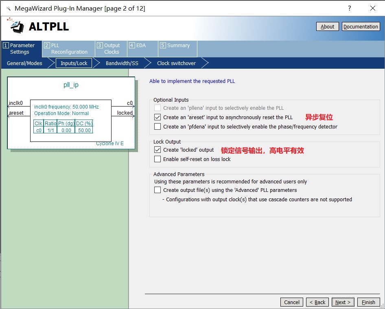Screen dimensions: 385x309
Task: Click the title bar help question mark
Action: pyautogui.click(x=350, y=9)
